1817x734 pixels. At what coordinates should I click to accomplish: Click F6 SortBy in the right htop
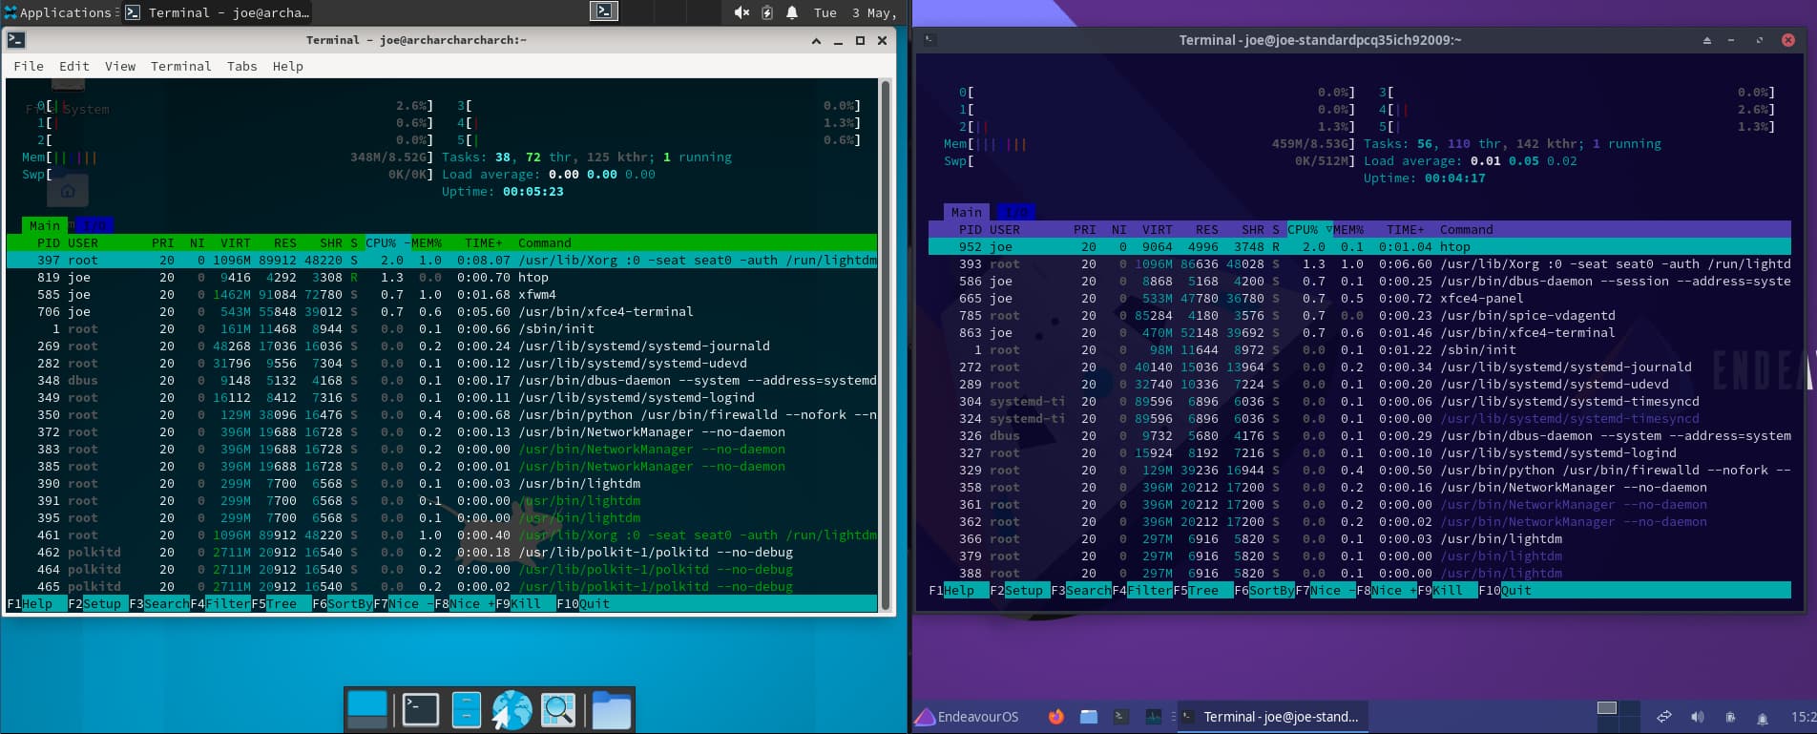pyautogui.click(x=1264, y=590)
